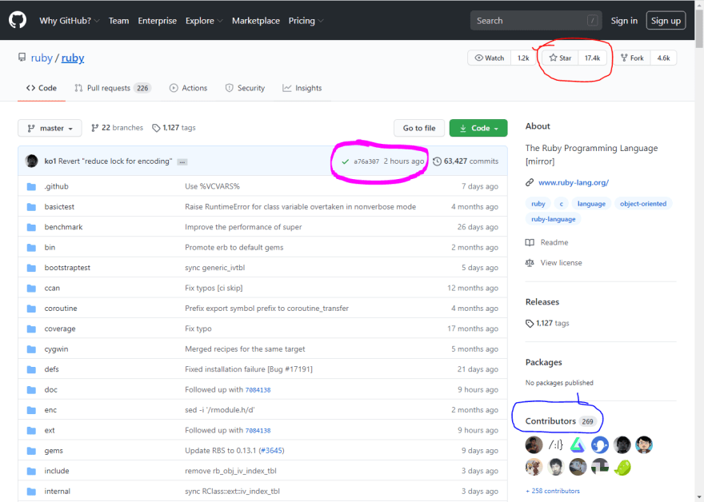
Task: Click the ruby owner link in the title
Action: 42,58
